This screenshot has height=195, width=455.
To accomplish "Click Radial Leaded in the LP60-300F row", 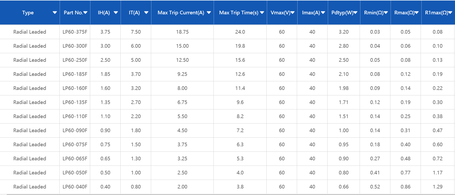I will pyautogui.click(x=30, y=46).
